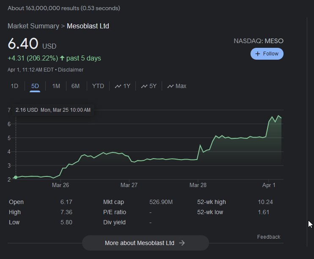Click the Mar 27 axis label
The width and height of the screenshot is (314, 259).
[x=129, y=185]
